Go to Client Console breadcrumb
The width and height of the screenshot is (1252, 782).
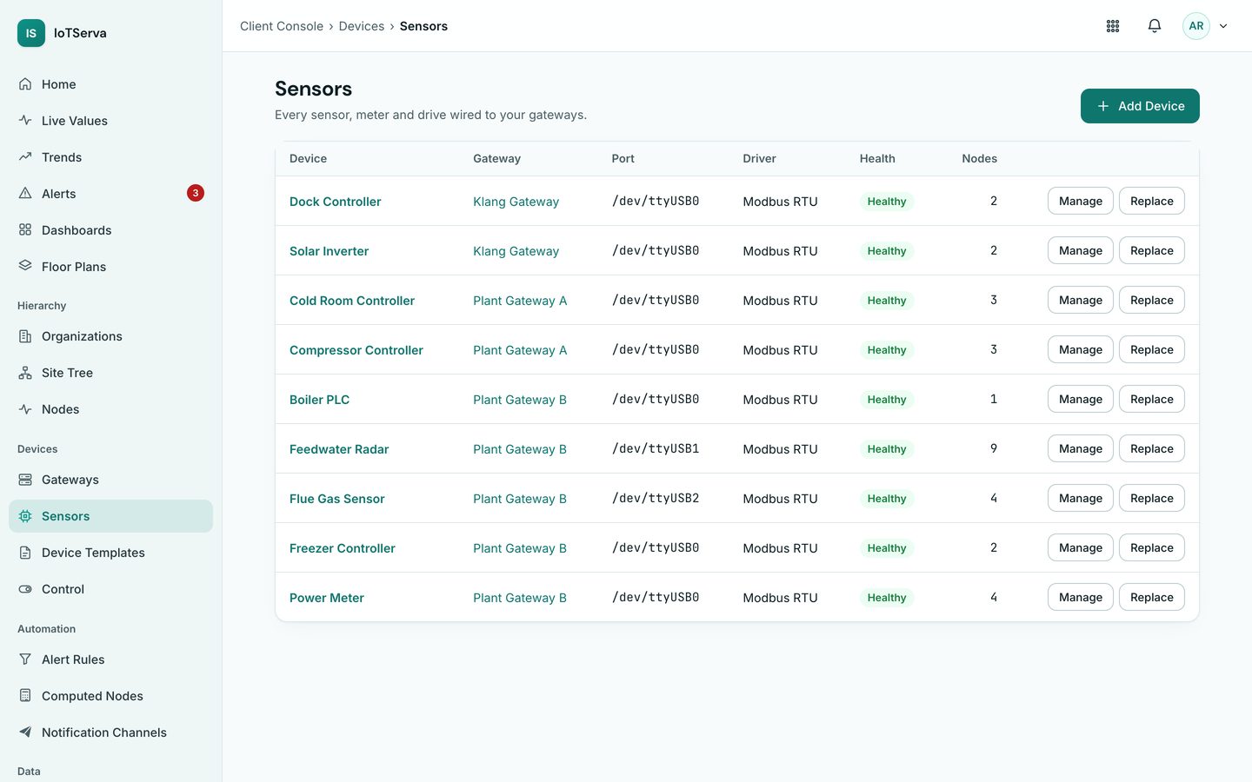282,26
